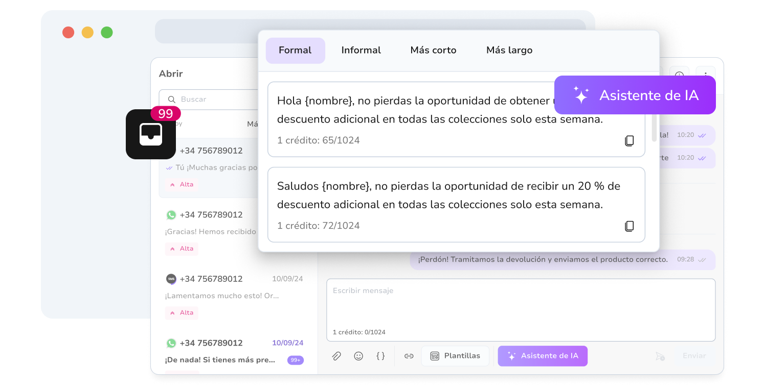Image resolution: width=765 pixels, height=385 pixels.
Task: Click Alta tag under '¡Gracias! Hemos recibido'
Action: click(x=182, y=249)
